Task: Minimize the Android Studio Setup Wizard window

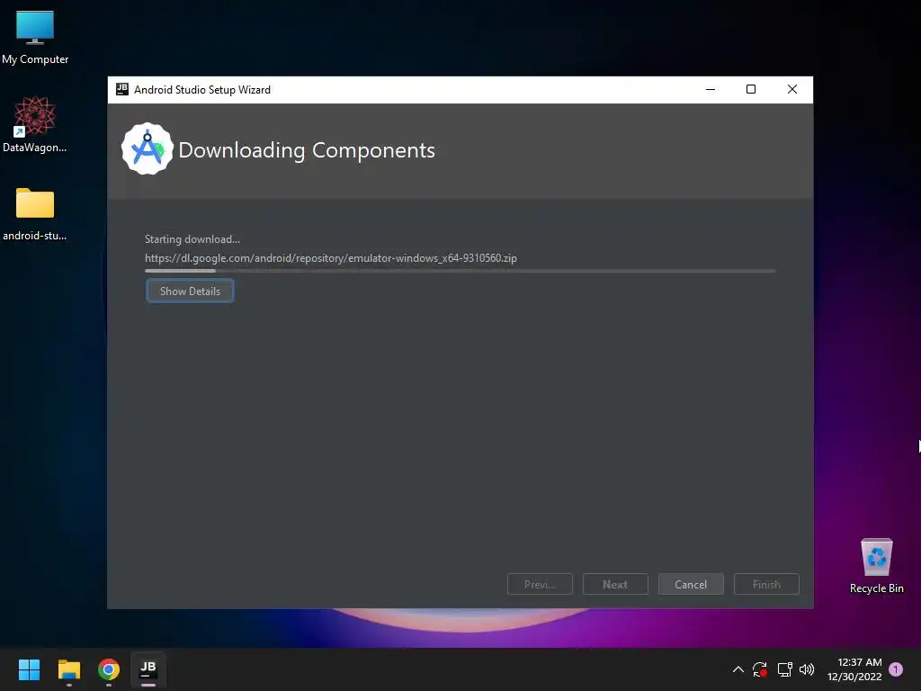Action: (711, 89)
